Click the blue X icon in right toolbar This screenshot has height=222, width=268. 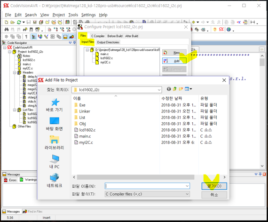(x=239, y=22)
